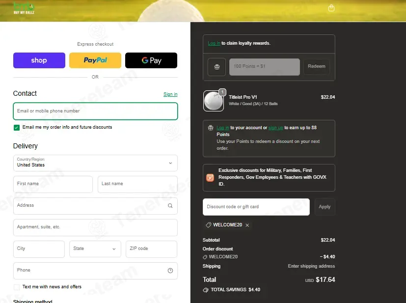Click the First name field
This screenshot has width=406, height=303.
coord(53,184)
